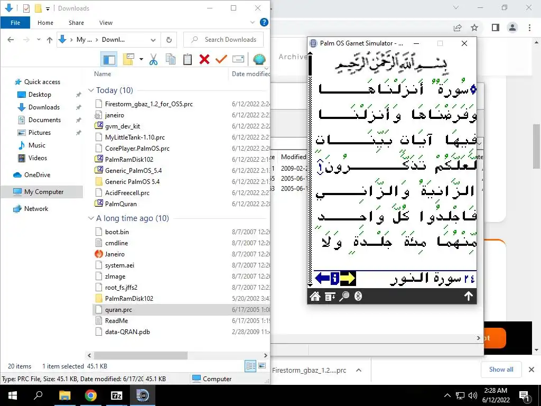Click the Windows Start button
Screen dimensions: 541x406
pyautogui.click(x=13, y=395)
